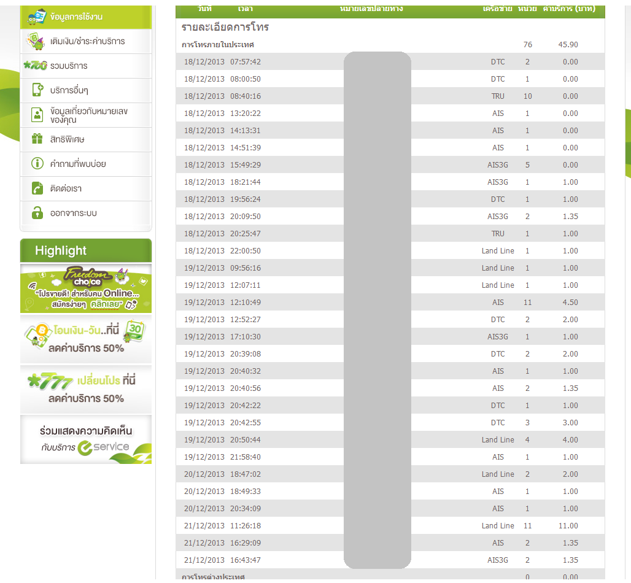Click the gift privileges icon
The image size is (631, 583).
pyautogui.click(x=37, y=139)
